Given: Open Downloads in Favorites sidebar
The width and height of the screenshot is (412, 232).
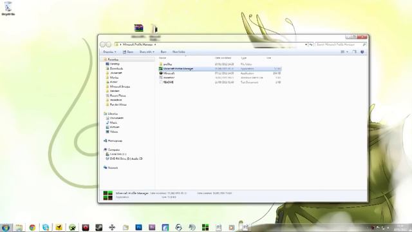Looking at the screenshot, I should click(x=117, y=68).
